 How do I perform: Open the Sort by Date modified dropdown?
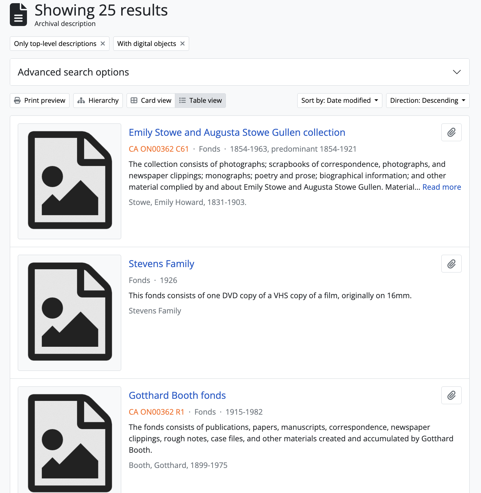click(339, 101)
